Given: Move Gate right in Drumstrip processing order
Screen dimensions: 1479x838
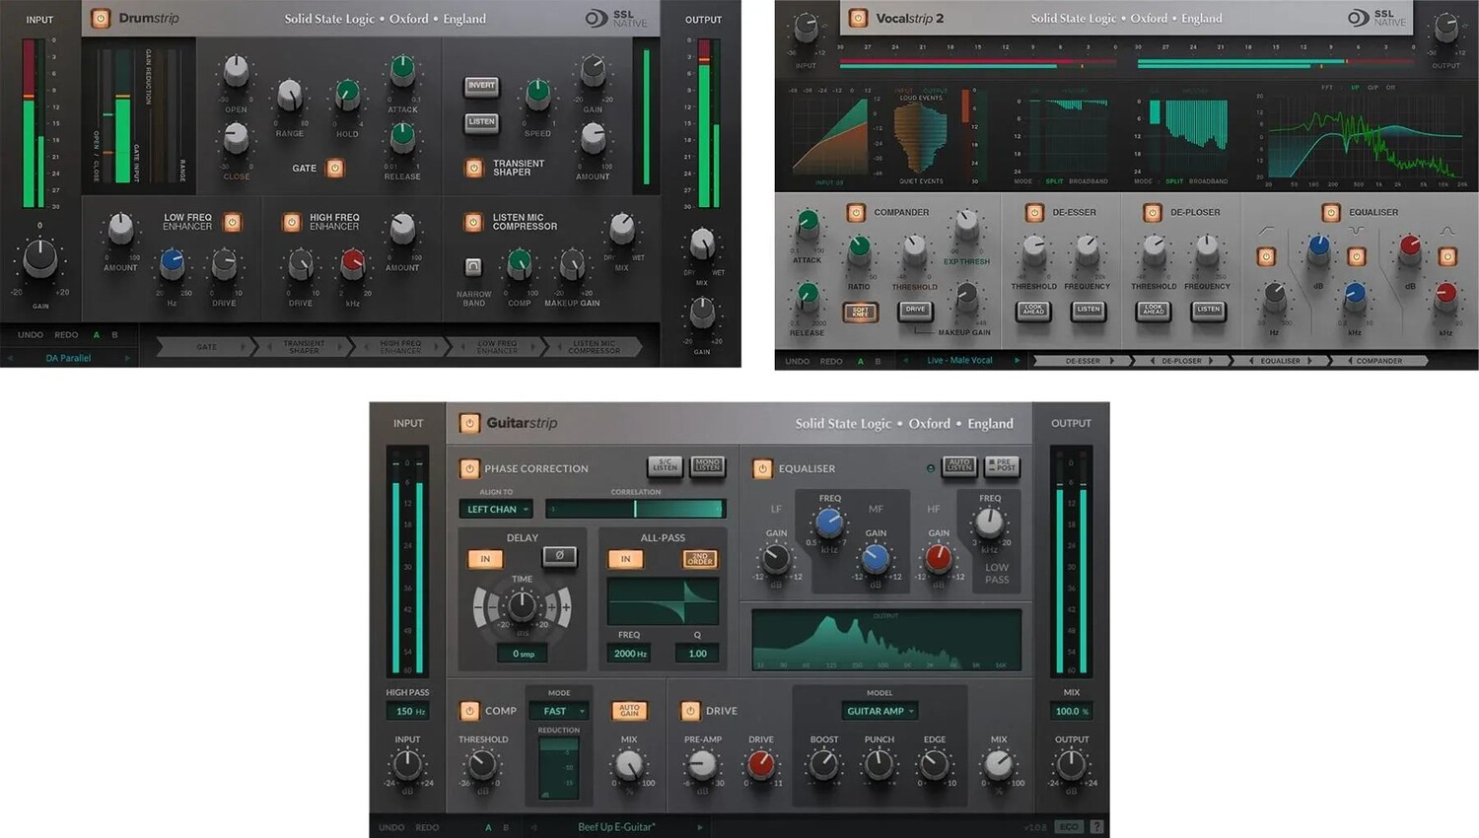Looking at the screenshot, I should click(244, 347).
